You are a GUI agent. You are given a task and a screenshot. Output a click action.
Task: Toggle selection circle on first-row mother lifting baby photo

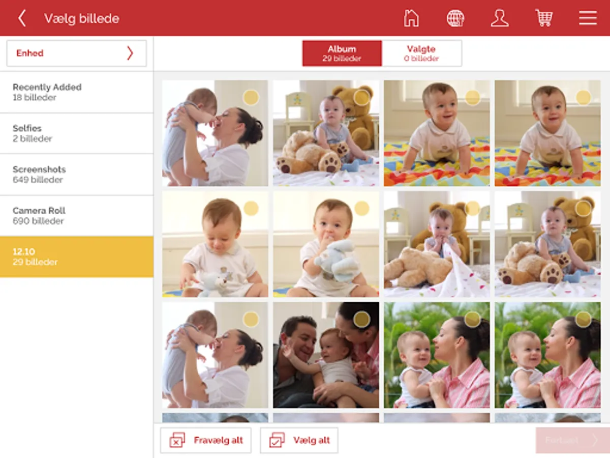click(251, 97)
